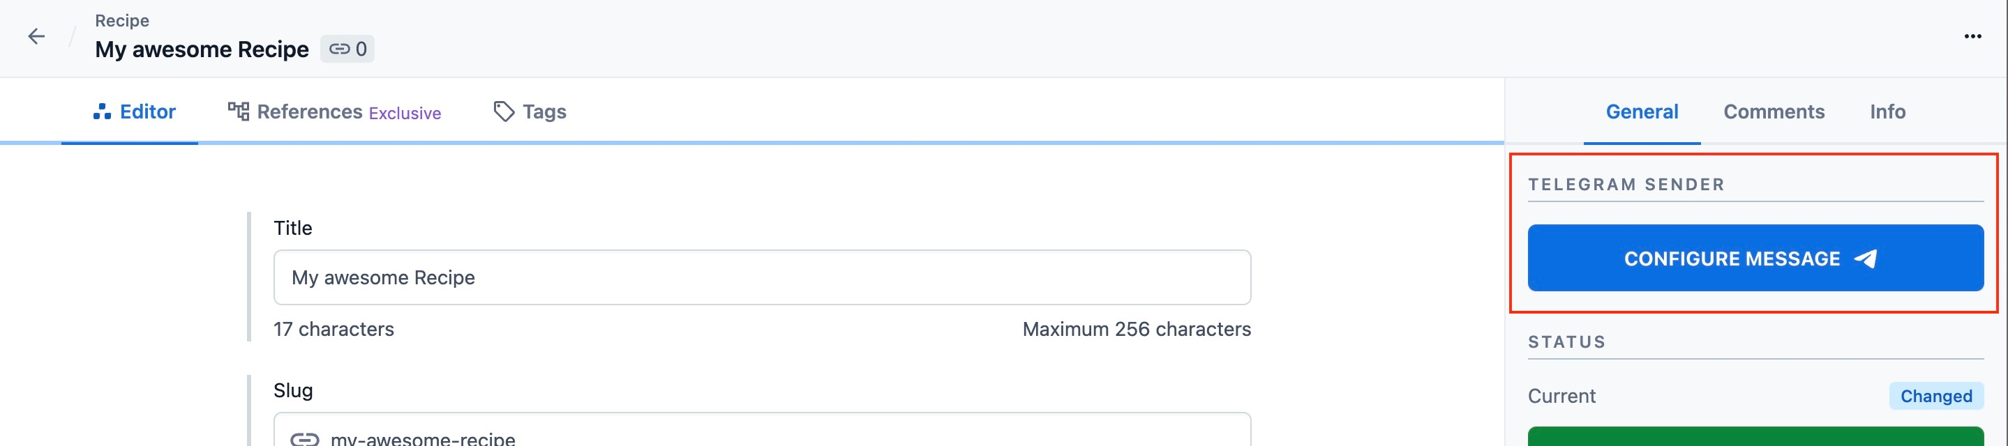The width and height of the screenshot is (2008, 446).
Task: Open the references counter chip next to the title
Action: pos(347,48)
